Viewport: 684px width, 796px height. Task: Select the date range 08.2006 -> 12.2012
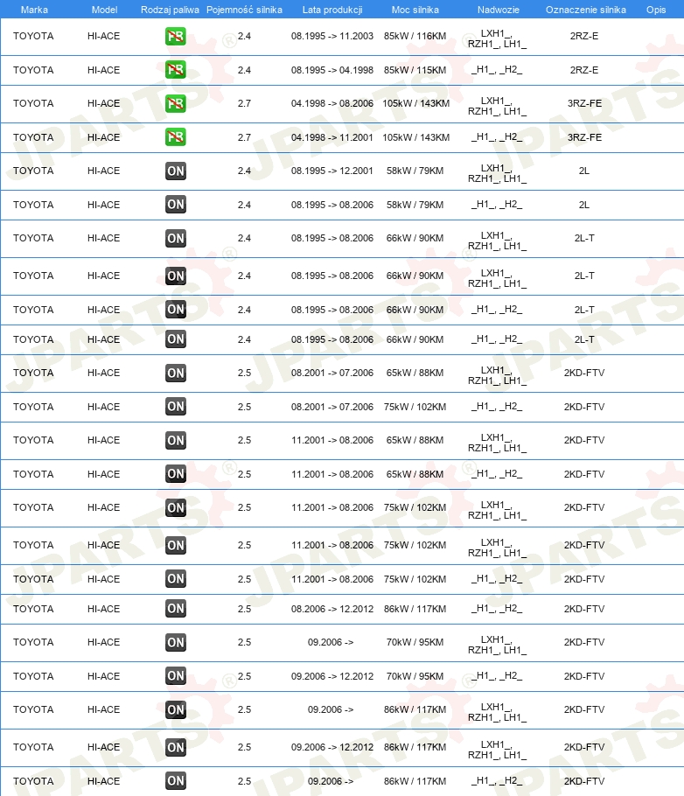pos(332,609)
